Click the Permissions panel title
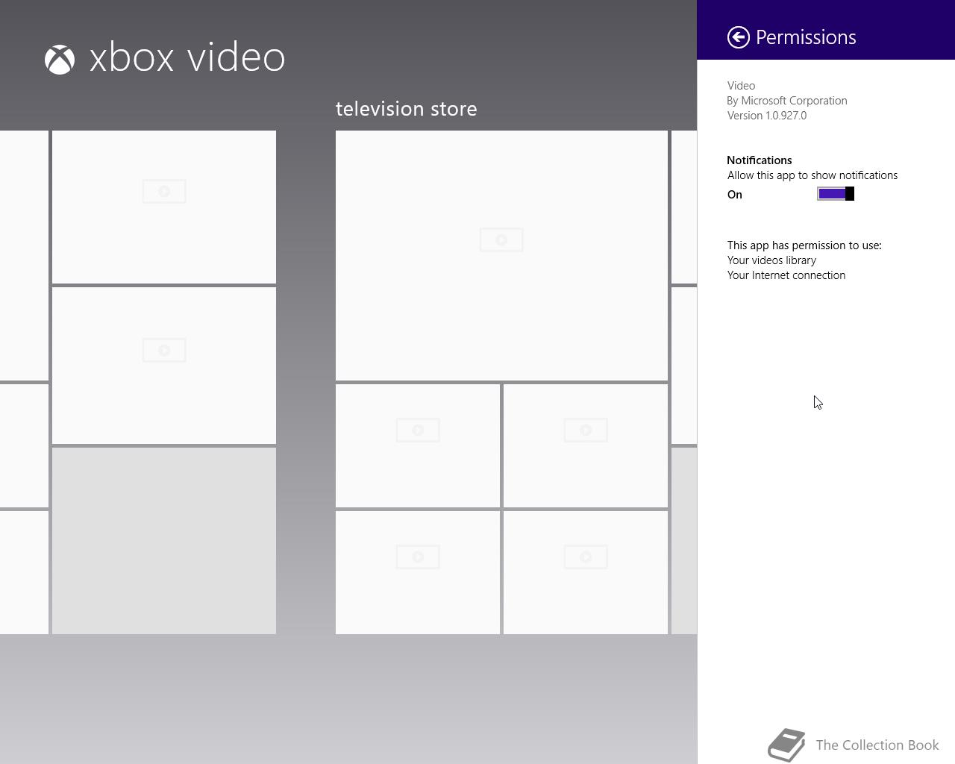Viewport: 955px width, 764px height. pos(806,37)
